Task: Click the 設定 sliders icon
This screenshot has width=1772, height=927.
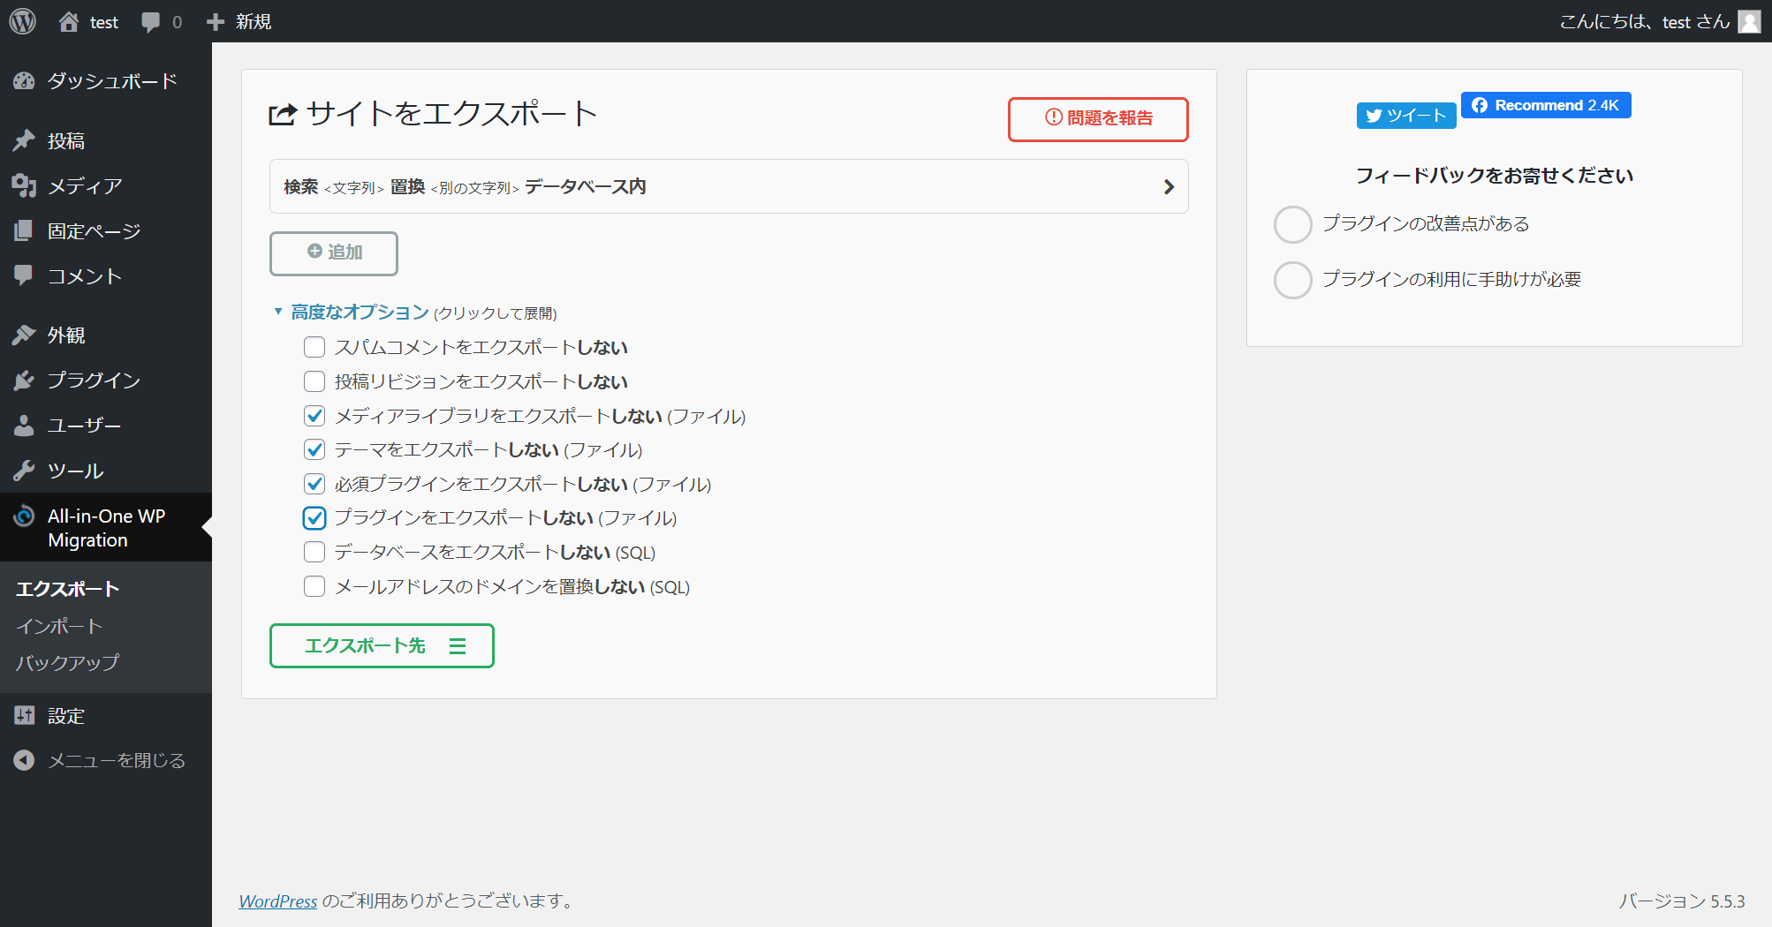Action: (24, 715)
